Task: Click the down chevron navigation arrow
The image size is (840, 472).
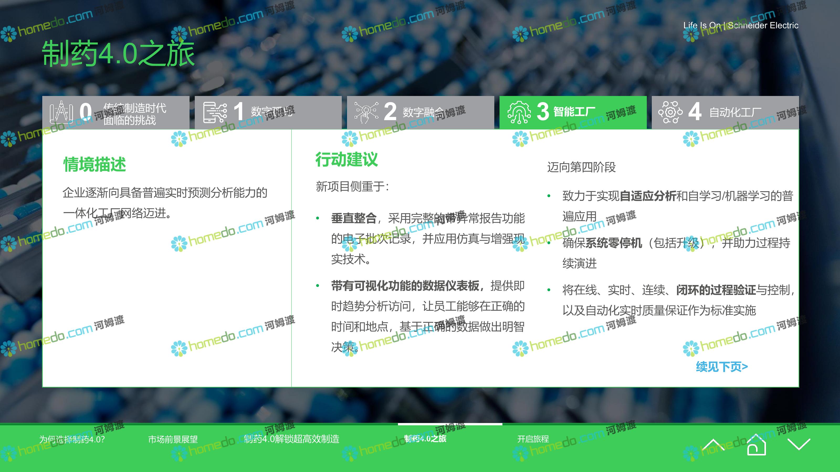Action: coord(799,444)
